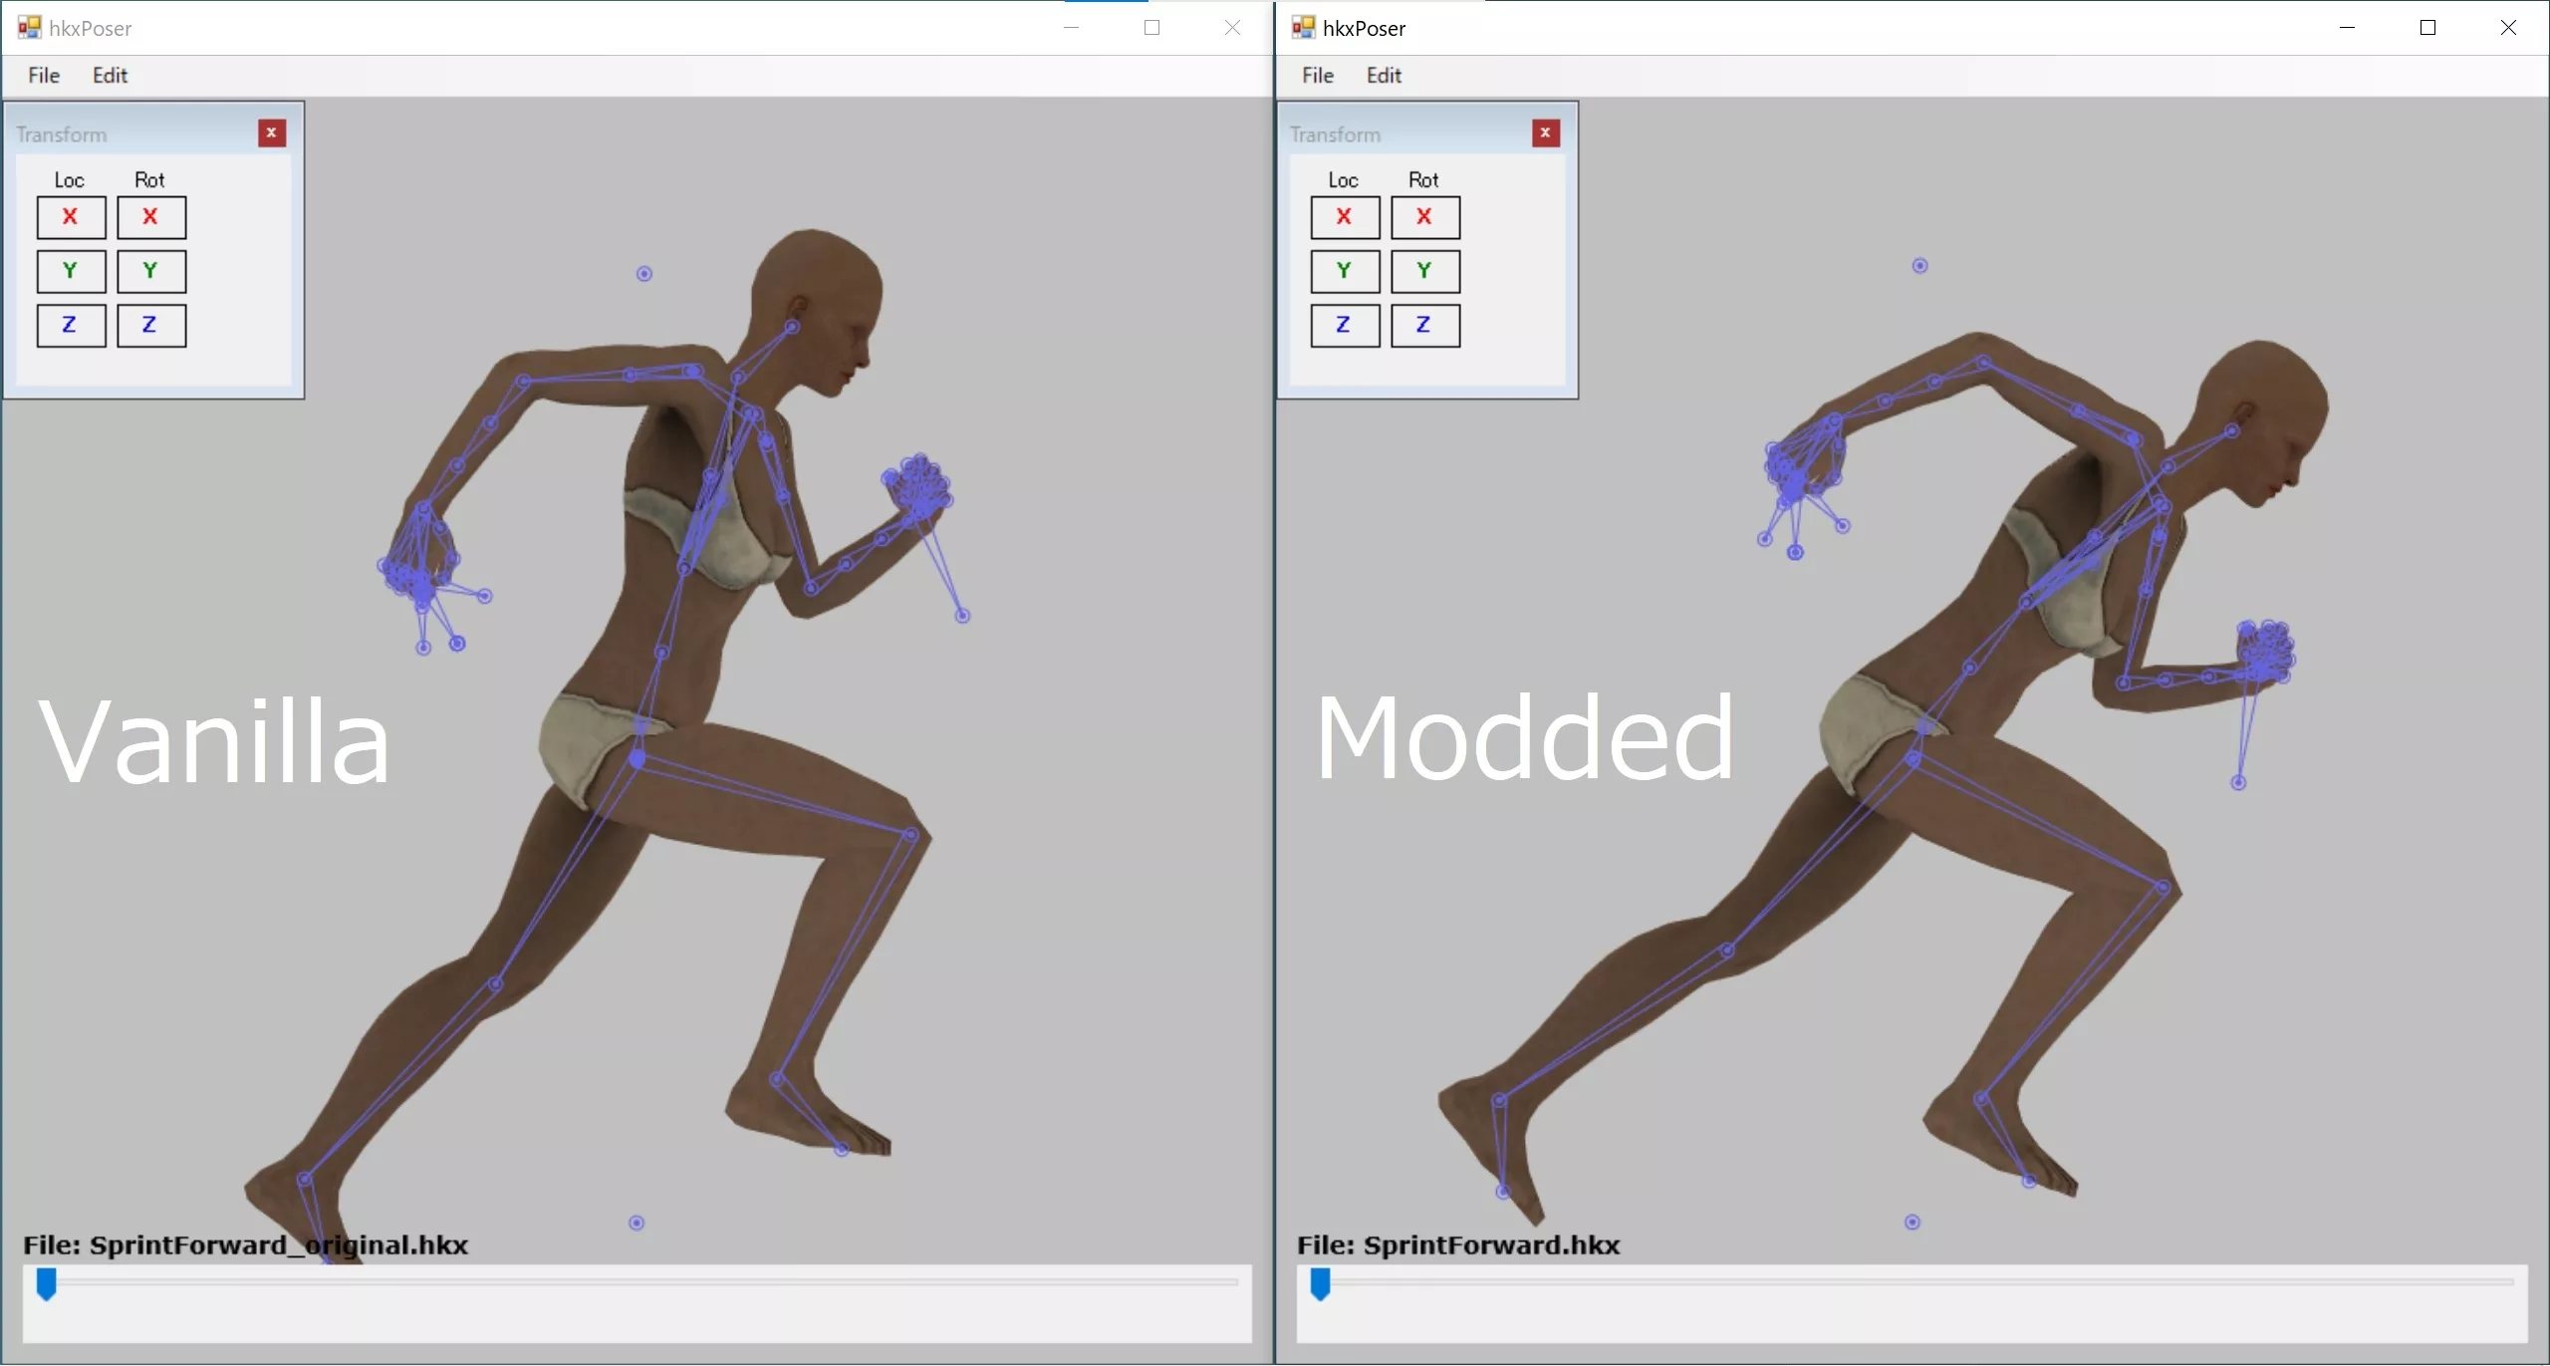Open File menu in Vanilla hkxPoser window
The width and height of the screenshot is (2550, 1366).
click(44, 76)
